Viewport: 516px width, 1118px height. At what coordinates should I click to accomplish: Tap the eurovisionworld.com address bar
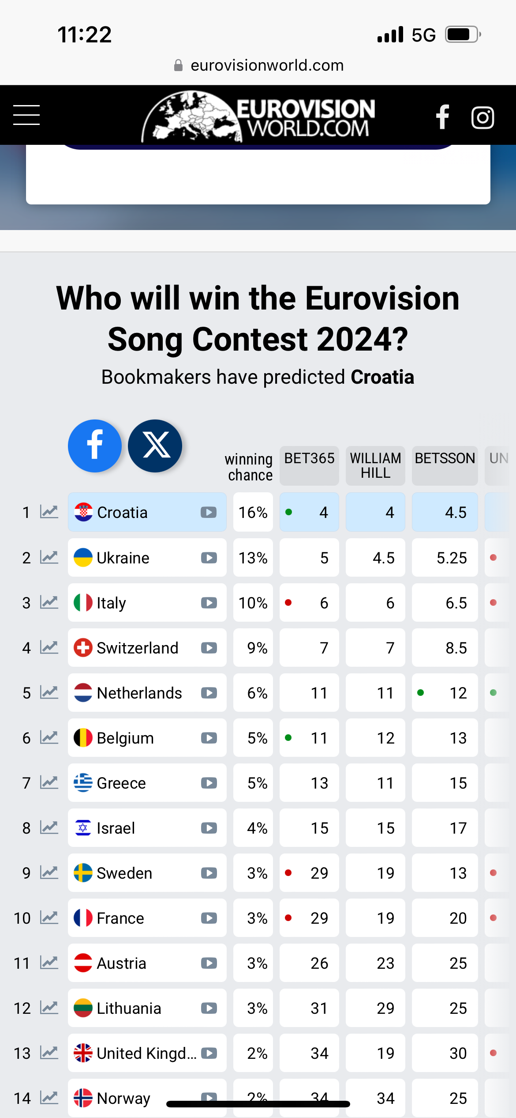click(x=258, y=65)
